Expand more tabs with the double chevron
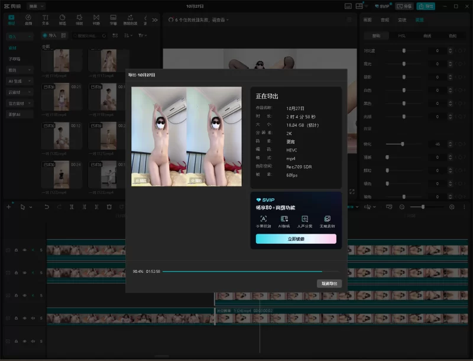The width and height of the screenshot is (473, 361). coord(155,20)
